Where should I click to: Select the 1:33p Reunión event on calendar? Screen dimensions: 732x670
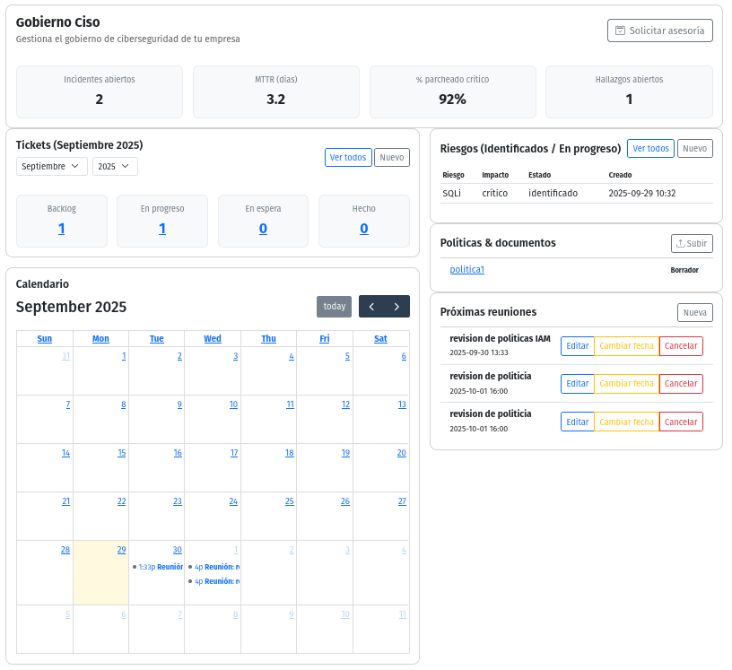pos(159,567)
